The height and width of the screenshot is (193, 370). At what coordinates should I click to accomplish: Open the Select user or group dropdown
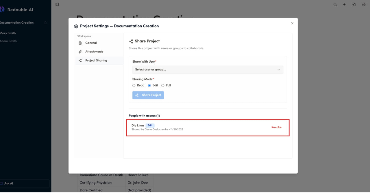coord(208,70)
